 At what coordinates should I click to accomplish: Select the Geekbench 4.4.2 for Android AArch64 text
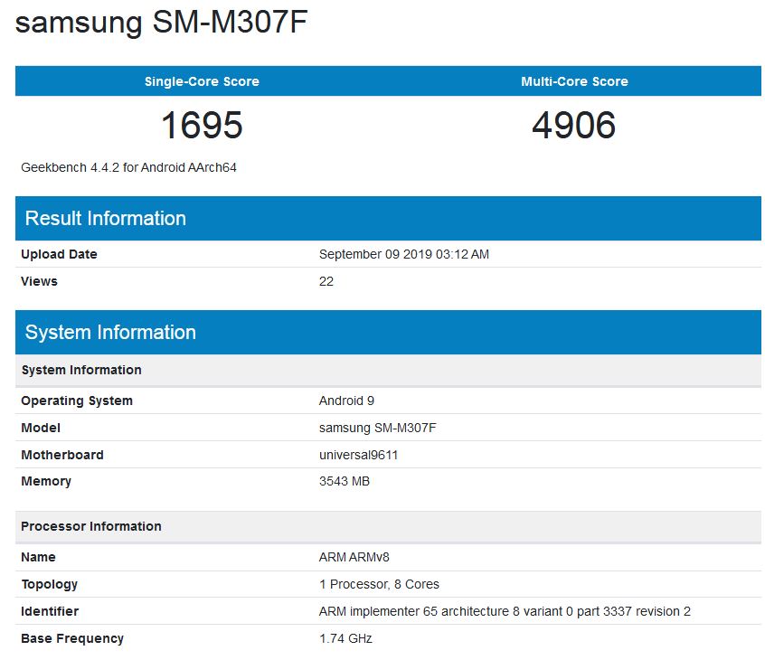point(128,167)
